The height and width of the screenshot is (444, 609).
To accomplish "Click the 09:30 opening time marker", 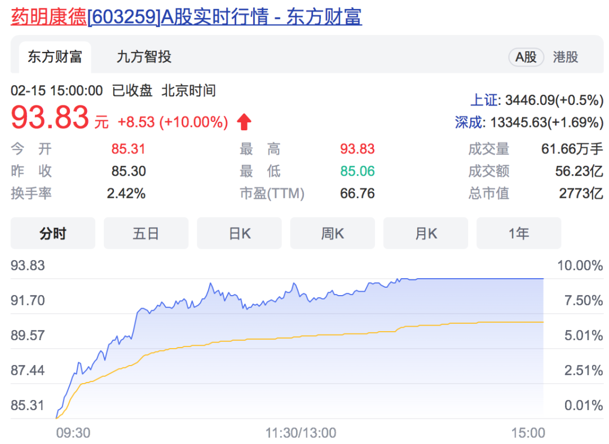I will (x=73, y=433).
